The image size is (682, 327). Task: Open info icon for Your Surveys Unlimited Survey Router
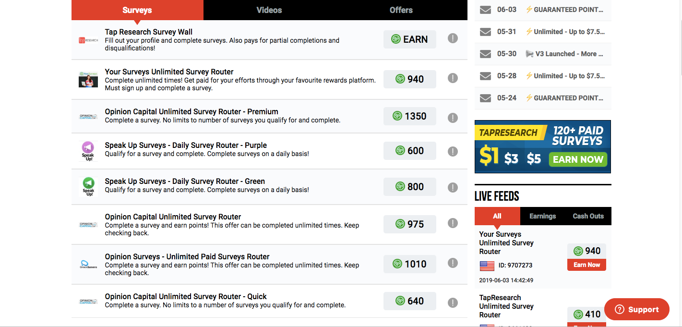453,78
